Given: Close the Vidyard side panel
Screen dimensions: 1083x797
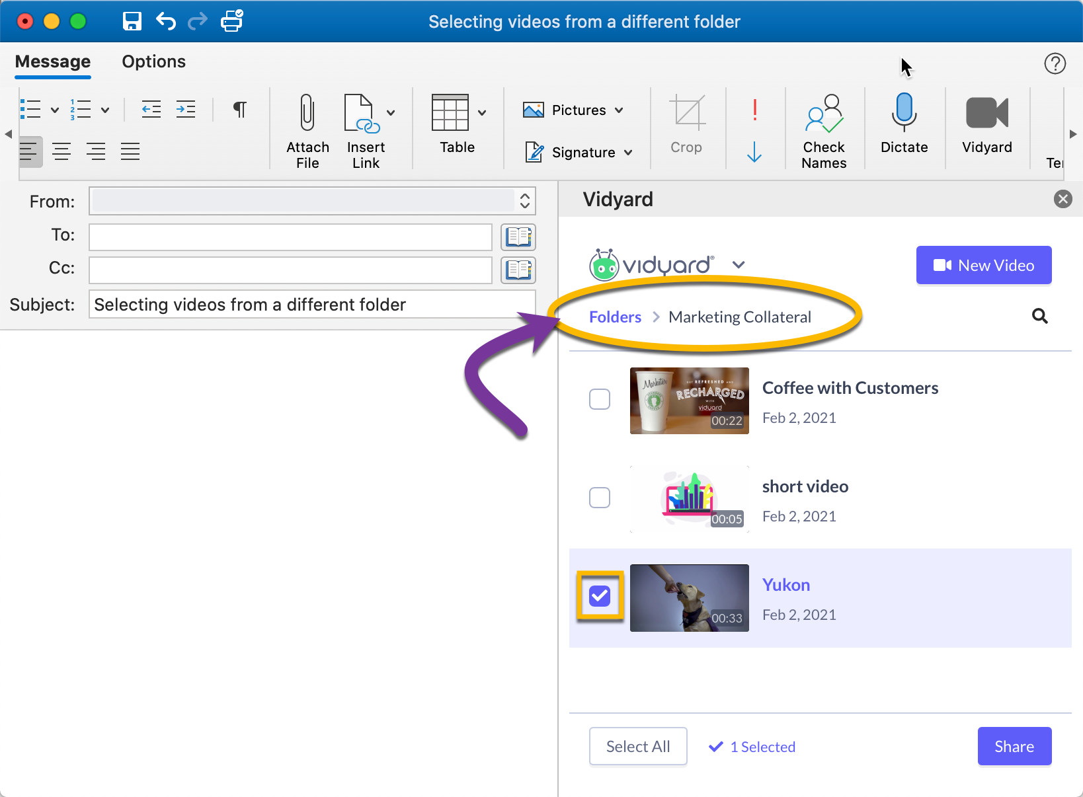Looking at the screenshot, I should click(x=1063, y=199).
